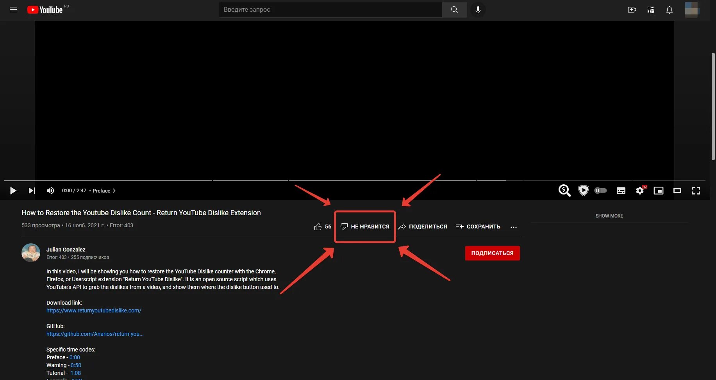The height and width of the screenshot is (380, 716).
Task: Click the search magnifier button
Action: tap(454, 10)
